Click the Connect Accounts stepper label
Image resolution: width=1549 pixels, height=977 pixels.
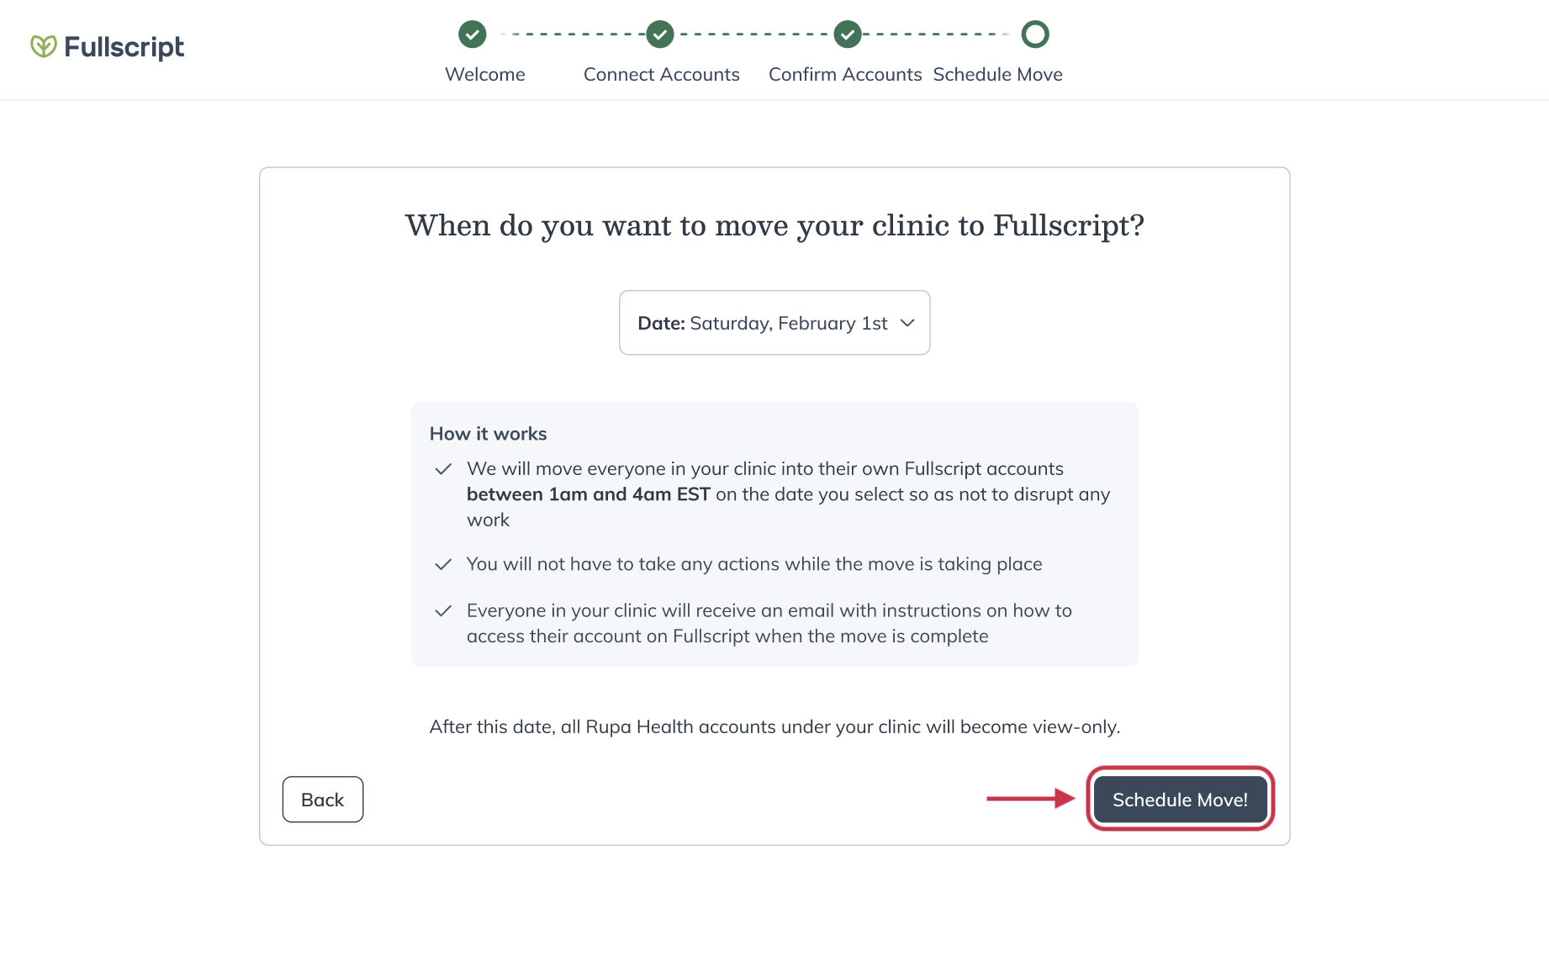(661, 74)
